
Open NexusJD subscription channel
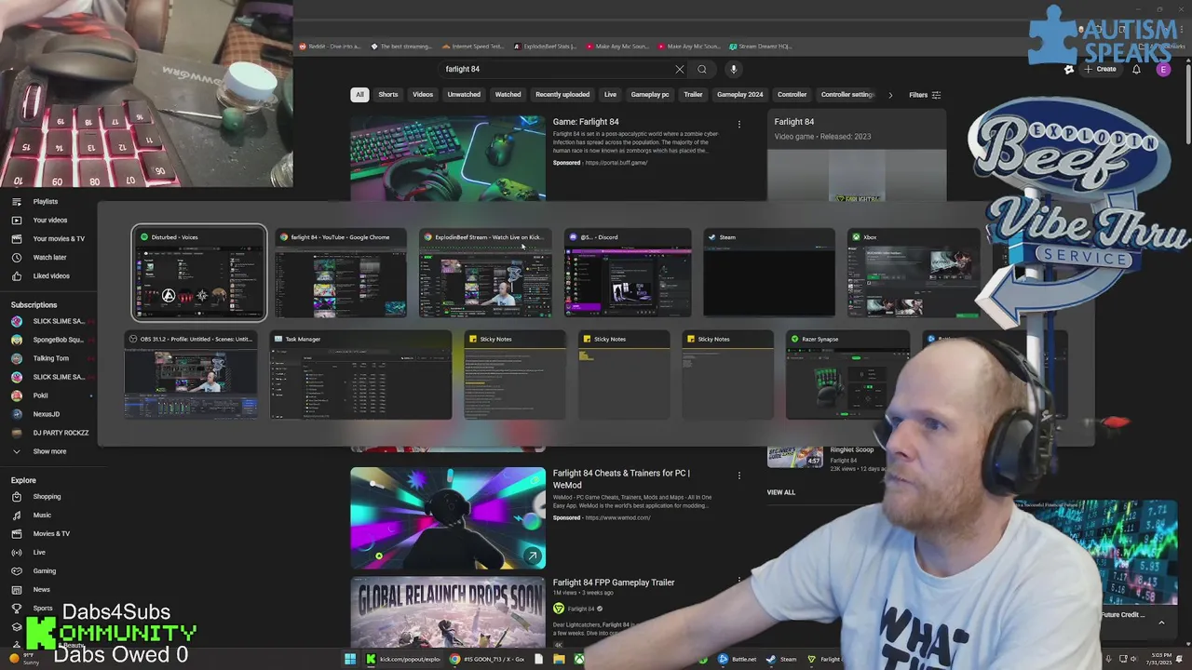pyautogui.click(x=48, y=414)
